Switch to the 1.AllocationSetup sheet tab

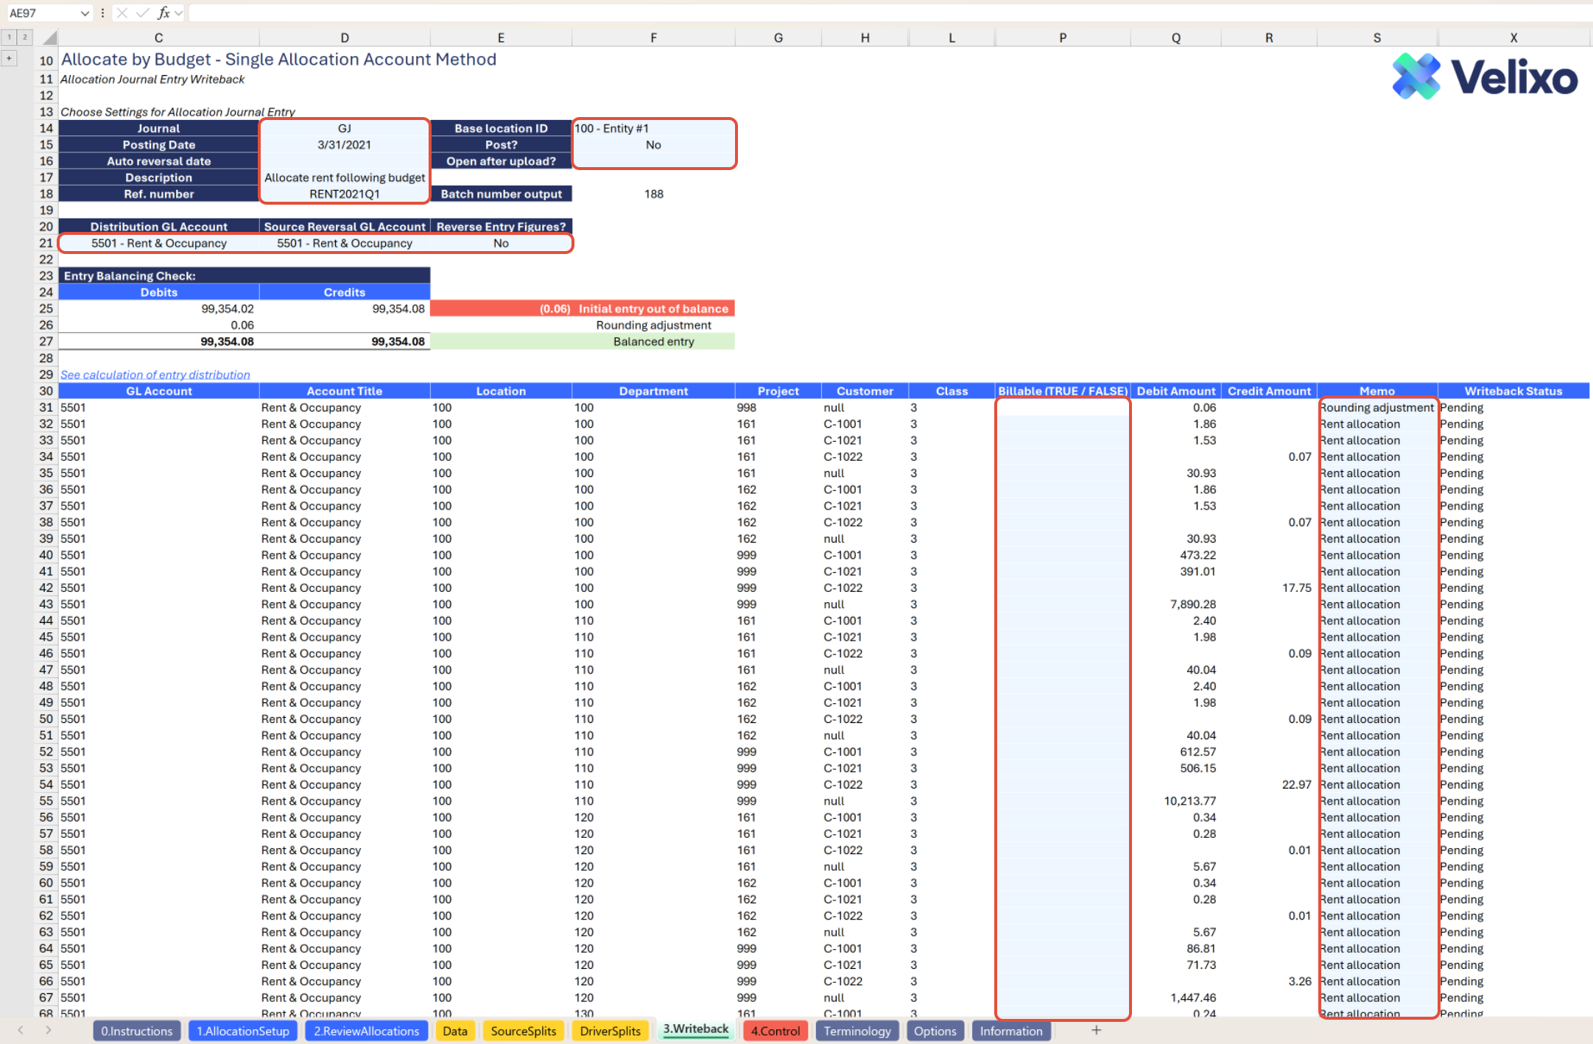pos(242,1031)
